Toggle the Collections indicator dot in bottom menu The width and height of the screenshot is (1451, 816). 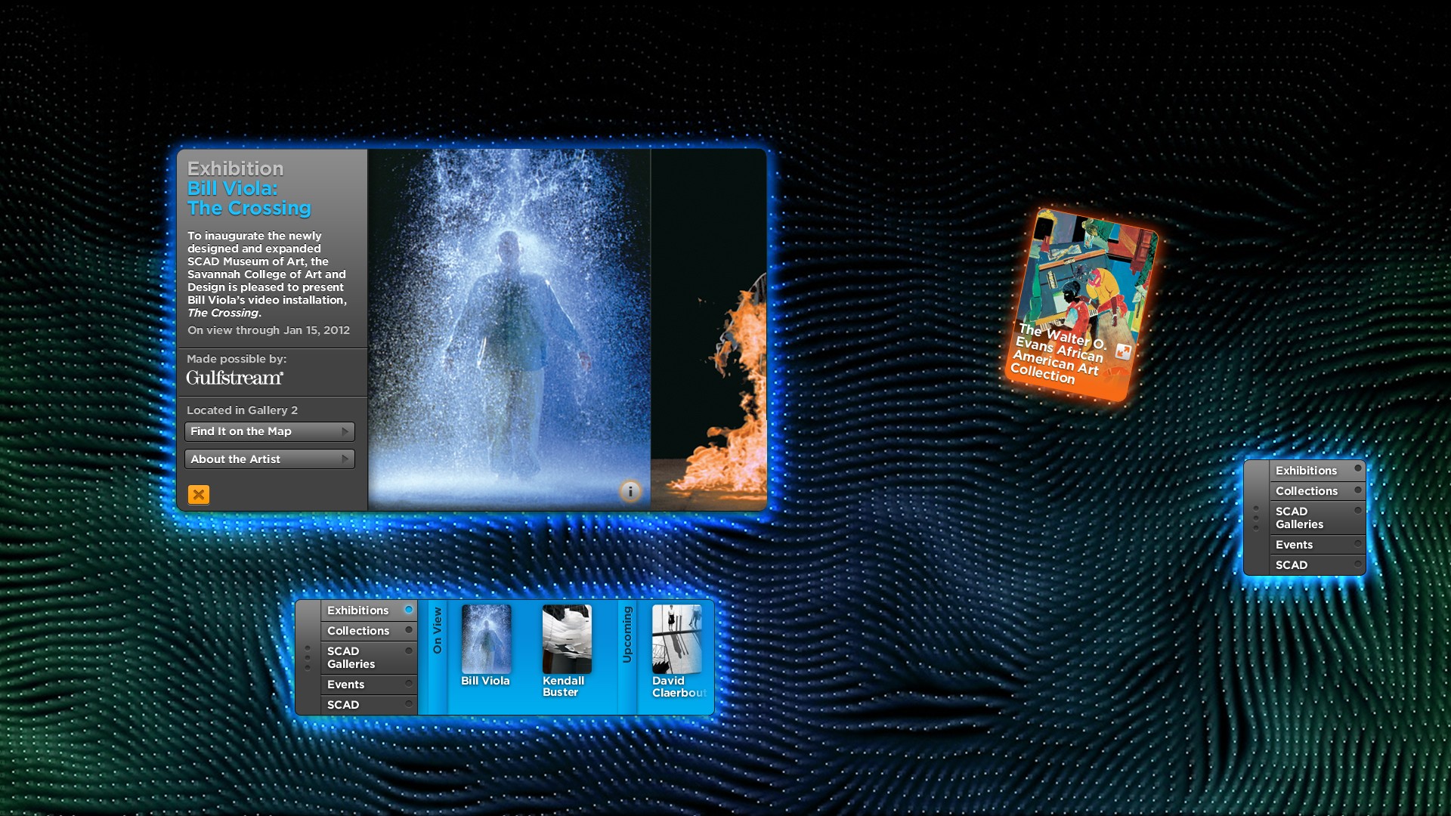click(409, 630)
